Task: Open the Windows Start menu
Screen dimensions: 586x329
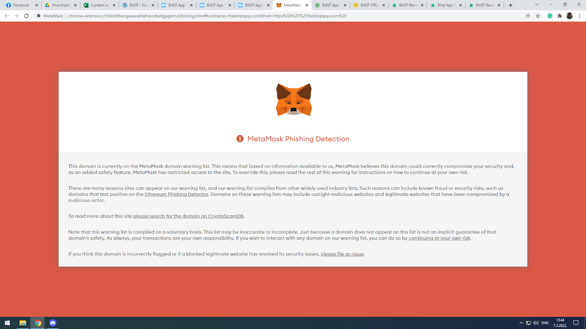Action: click(7, 323)
